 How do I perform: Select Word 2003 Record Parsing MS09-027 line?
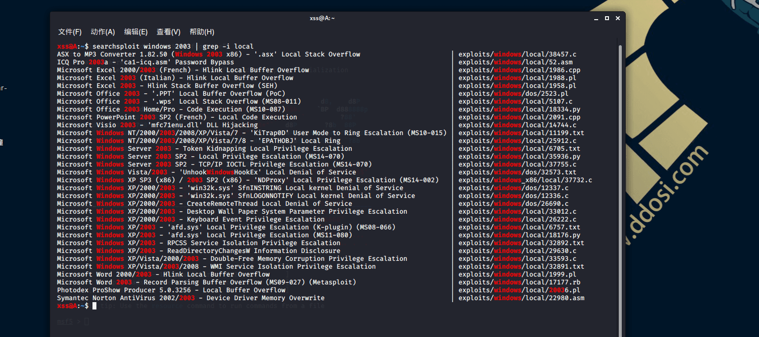click(207, 282)
